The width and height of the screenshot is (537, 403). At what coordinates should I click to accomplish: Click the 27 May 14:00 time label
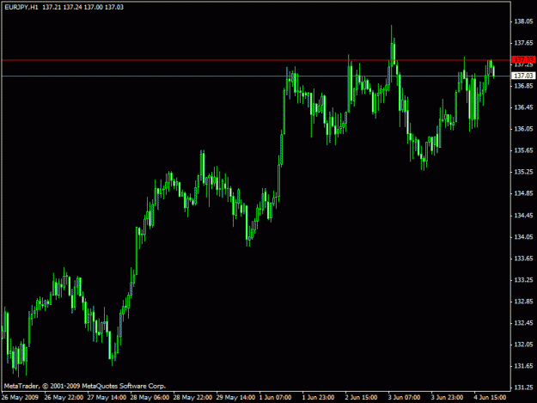click(x=107, y=398)
